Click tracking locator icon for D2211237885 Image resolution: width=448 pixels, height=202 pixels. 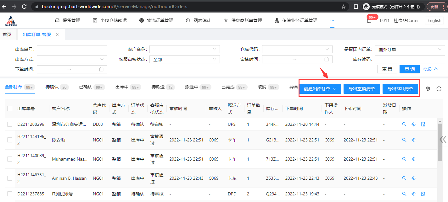[414, 194]
